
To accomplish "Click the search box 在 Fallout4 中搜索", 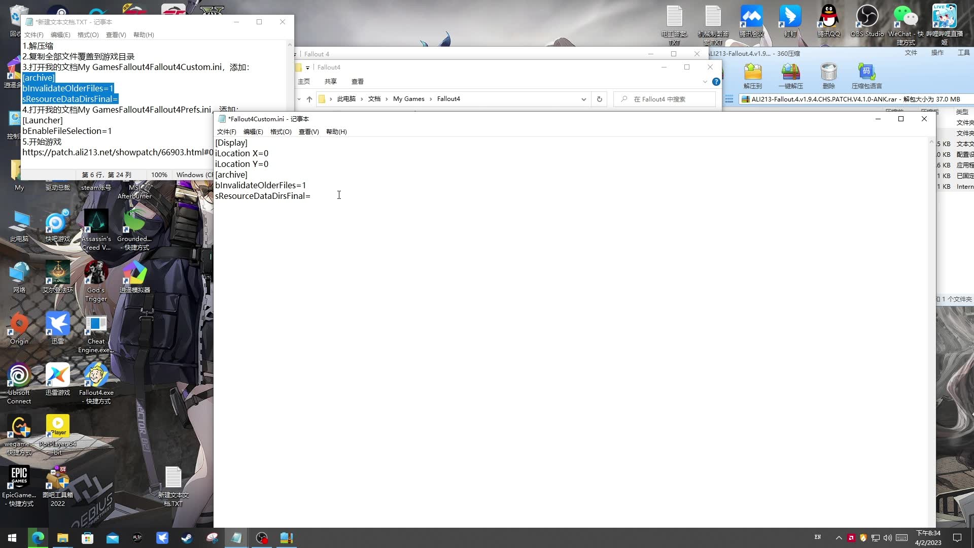I will coord(665,99).
